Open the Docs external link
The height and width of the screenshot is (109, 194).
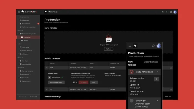(x=164, y=12)
